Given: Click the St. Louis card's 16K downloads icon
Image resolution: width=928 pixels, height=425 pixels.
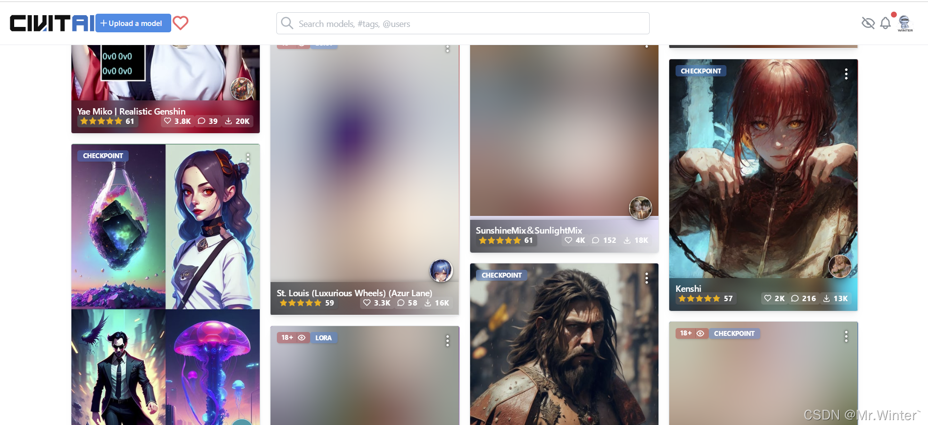Looking at the screenshot, I should [x=428, y=303].
